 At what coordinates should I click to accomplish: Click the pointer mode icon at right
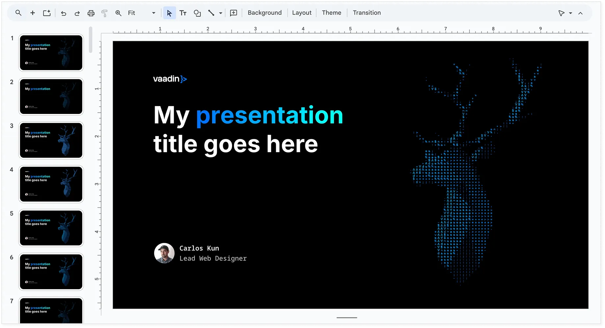(561, 13)
